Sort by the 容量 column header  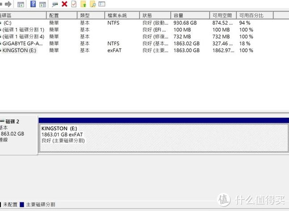(x=190, y=16)
